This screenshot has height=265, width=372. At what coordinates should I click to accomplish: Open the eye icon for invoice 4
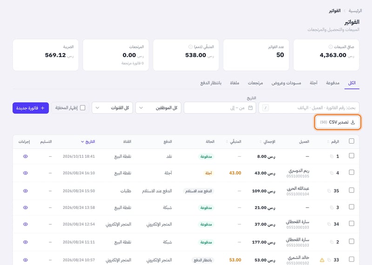pos(26,173)
